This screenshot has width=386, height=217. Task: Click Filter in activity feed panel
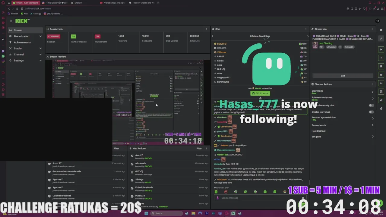click(x=116, y=149)
